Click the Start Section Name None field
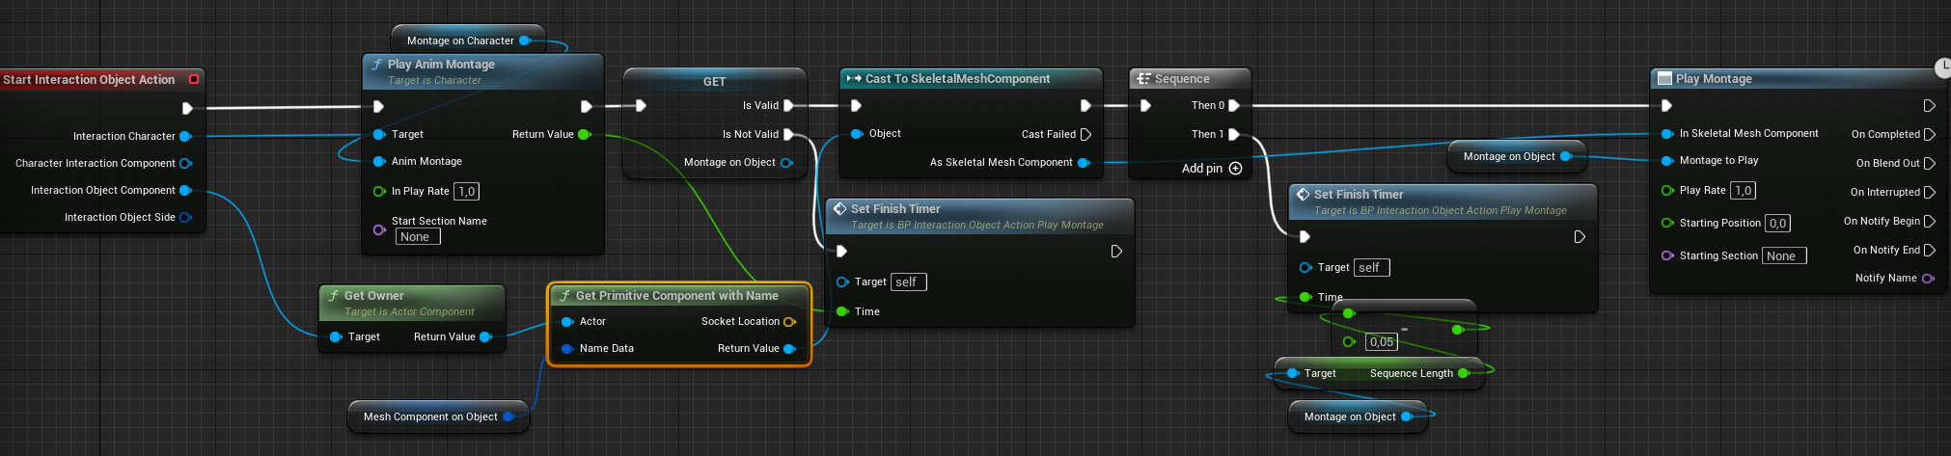 pyautogui.click(x=417, y=237)
